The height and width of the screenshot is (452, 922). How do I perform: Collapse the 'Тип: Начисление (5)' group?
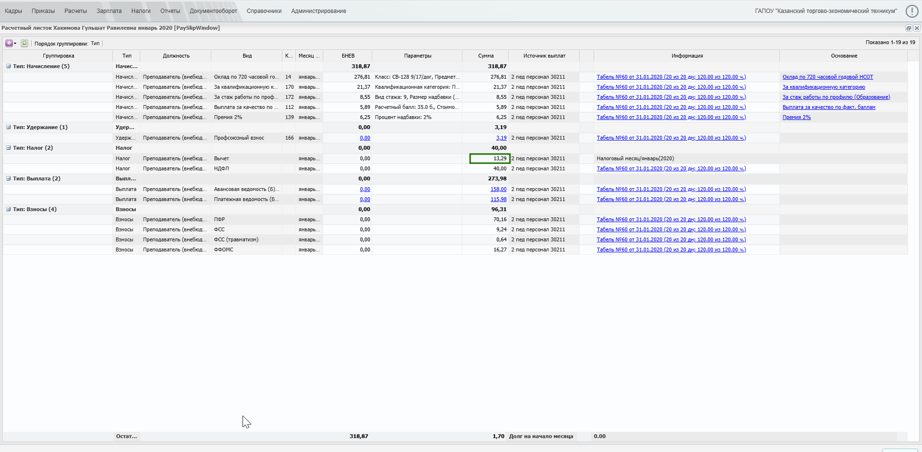click(x=8, y=66)
